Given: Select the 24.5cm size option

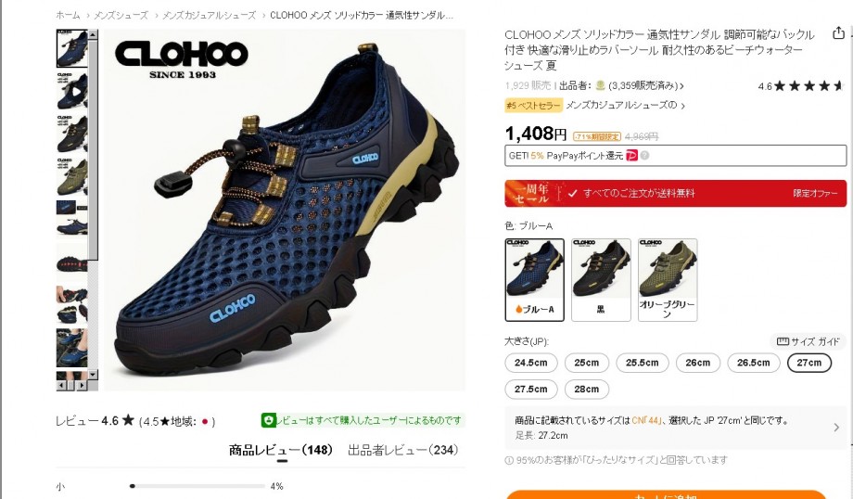Looking at the screenshot, I should coord(531,363).
